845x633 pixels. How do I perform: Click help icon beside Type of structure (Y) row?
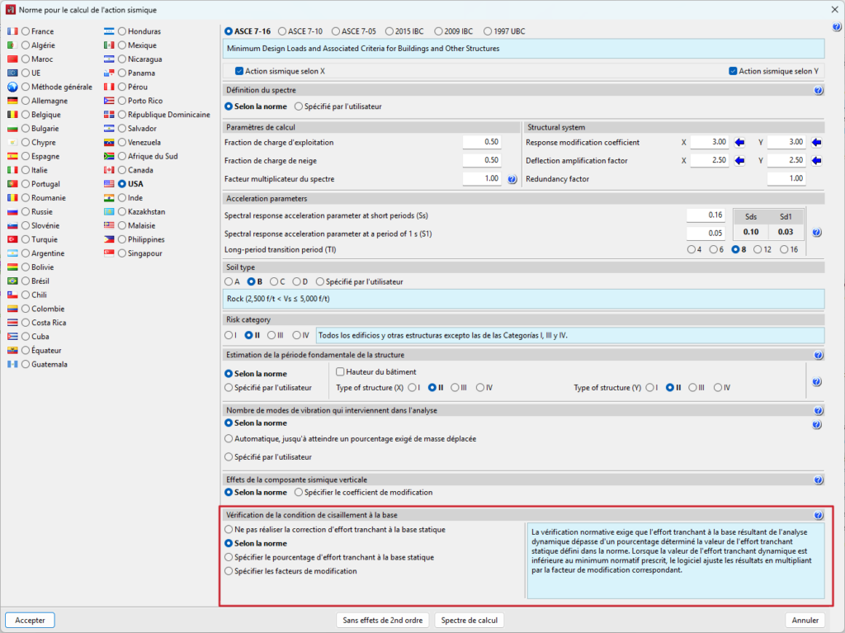[817, 382]
